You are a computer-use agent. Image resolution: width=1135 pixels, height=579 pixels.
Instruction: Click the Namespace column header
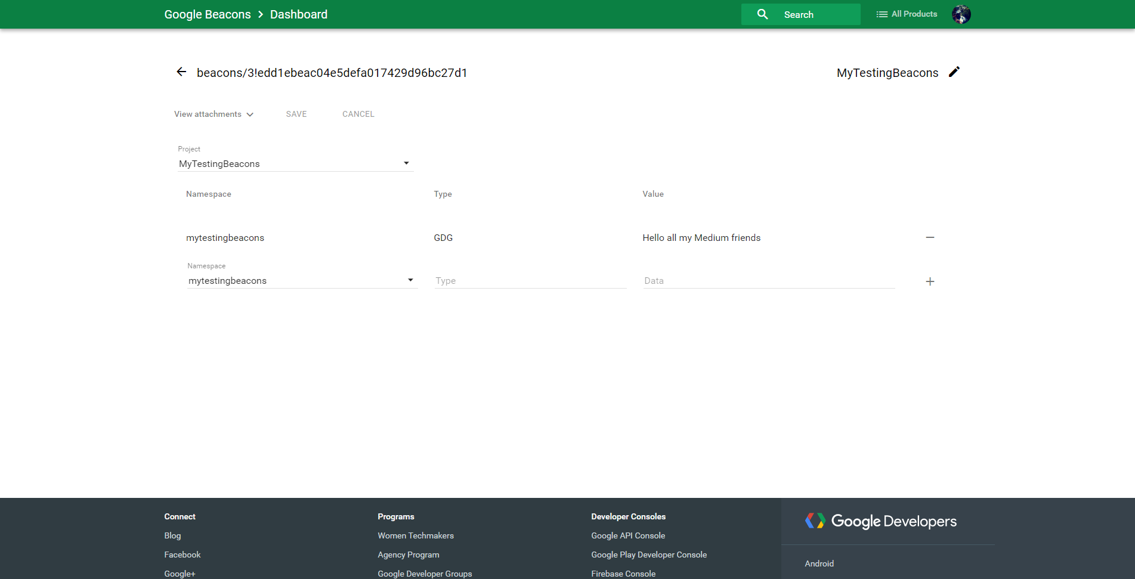[x=209, y=194]
